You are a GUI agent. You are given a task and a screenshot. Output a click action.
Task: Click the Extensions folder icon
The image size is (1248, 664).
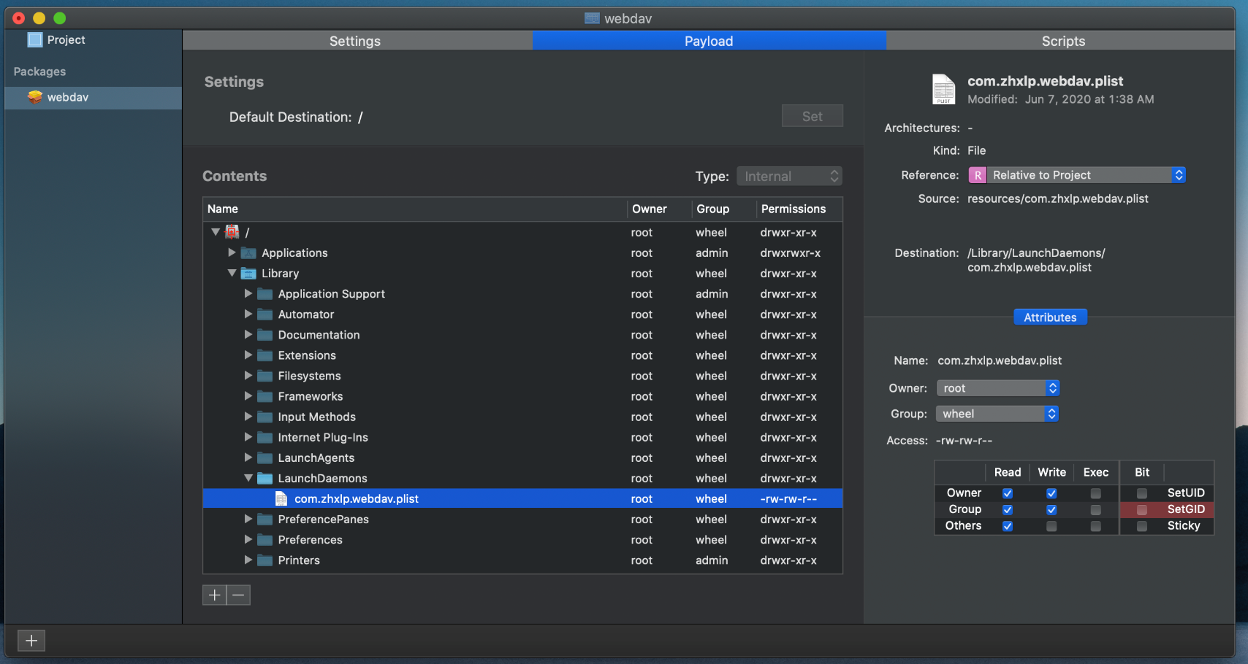click(x=265, y=355)
